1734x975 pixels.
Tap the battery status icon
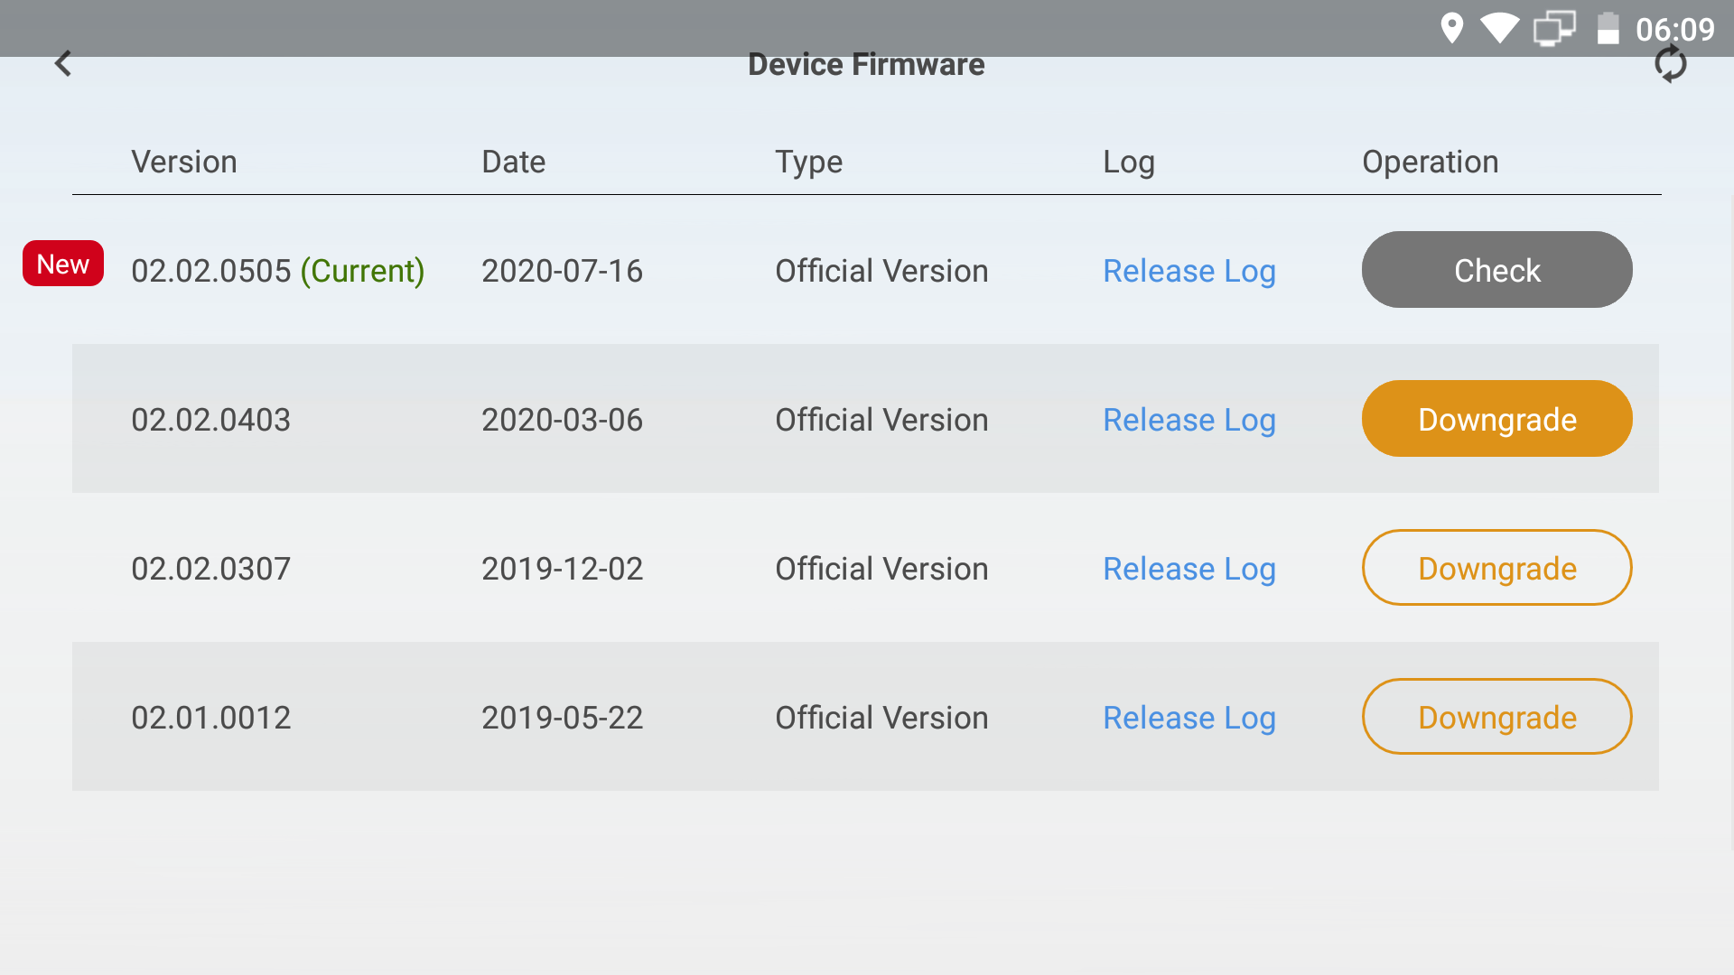1608,28
